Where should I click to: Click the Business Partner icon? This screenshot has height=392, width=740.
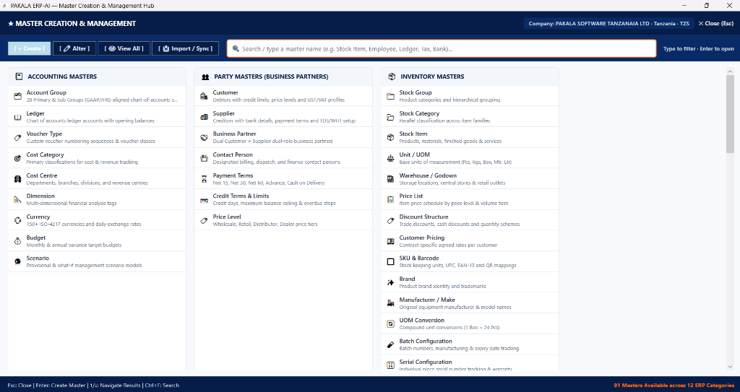click(204, 137)
